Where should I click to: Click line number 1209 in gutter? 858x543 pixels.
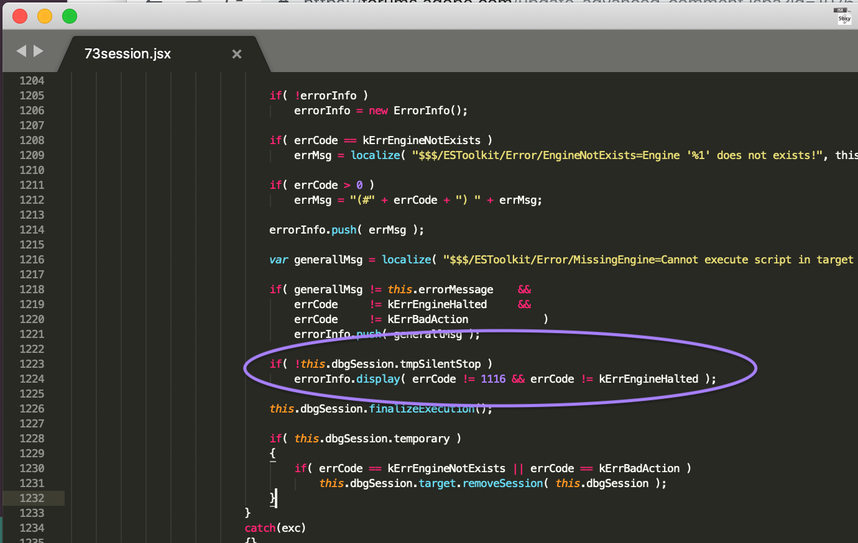[x=32, y=155]
